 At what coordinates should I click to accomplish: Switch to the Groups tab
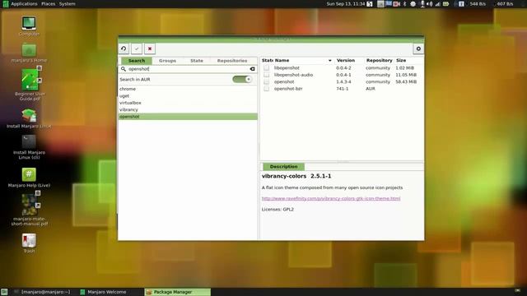click(x=167, y=61)
